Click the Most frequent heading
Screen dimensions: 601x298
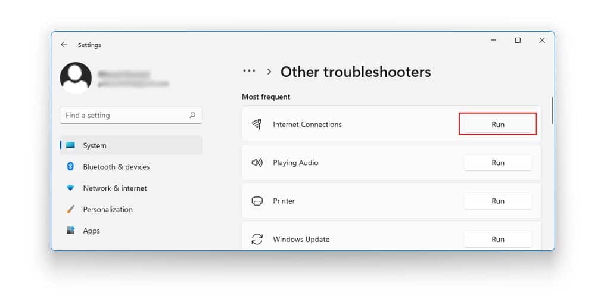pos(266,97)
